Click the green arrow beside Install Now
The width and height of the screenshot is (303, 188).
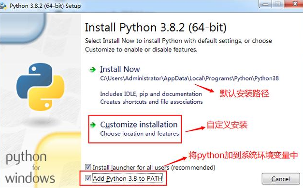pyautogui.click(x=93, y=70)
